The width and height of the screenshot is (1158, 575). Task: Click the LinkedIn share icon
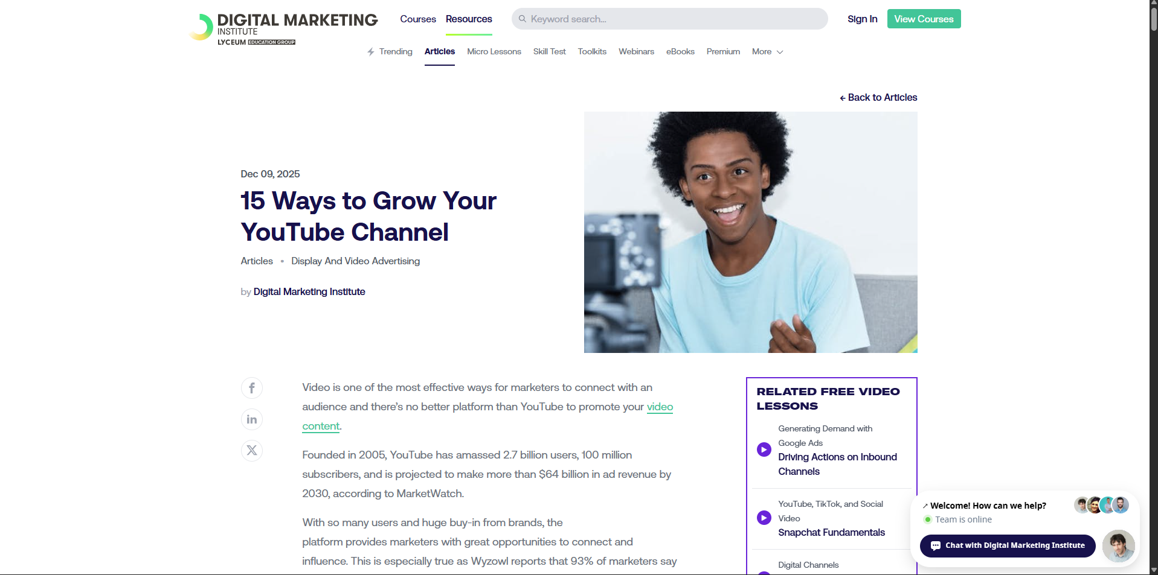(252, 419)
